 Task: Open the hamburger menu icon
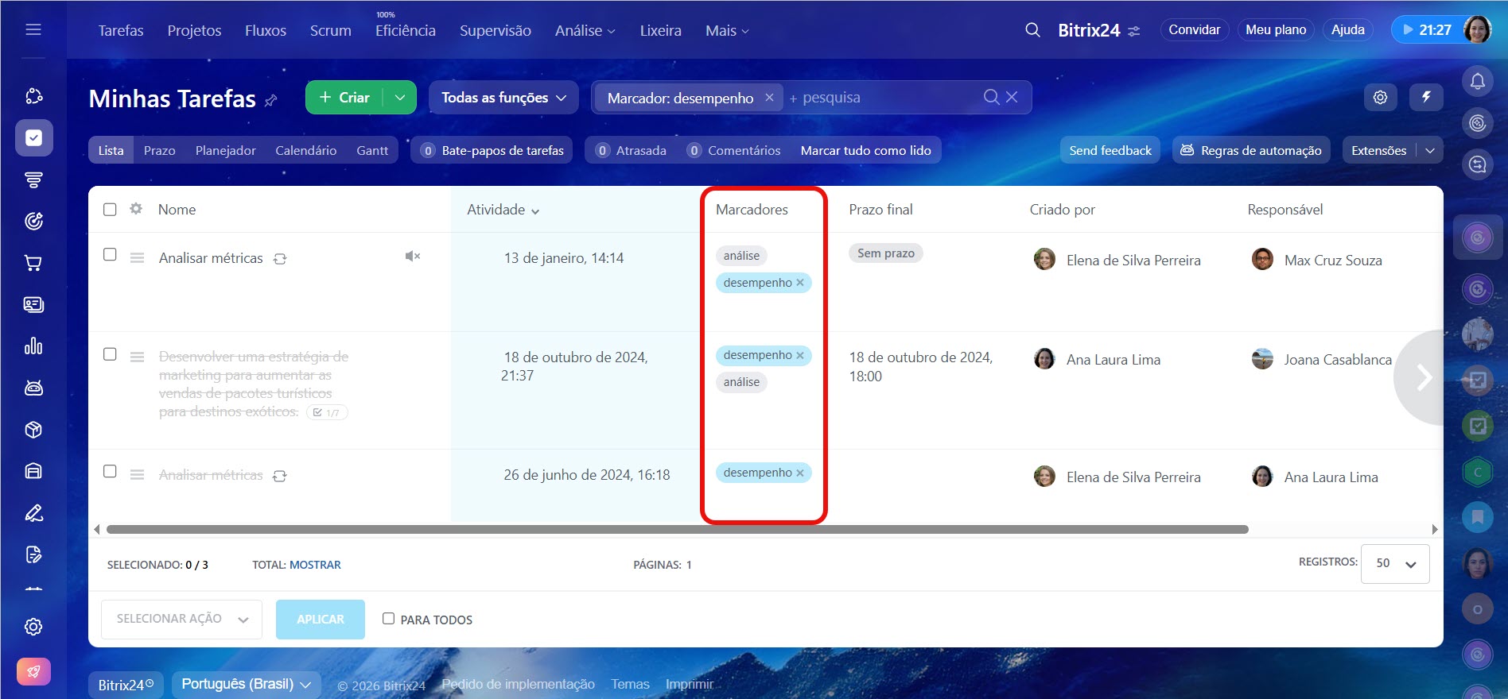[33, 30]
